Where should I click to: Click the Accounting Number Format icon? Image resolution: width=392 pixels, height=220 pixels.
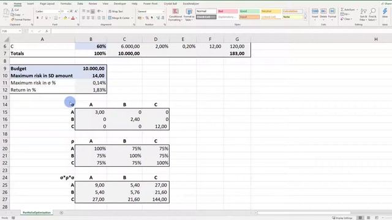tap(140, 18)
